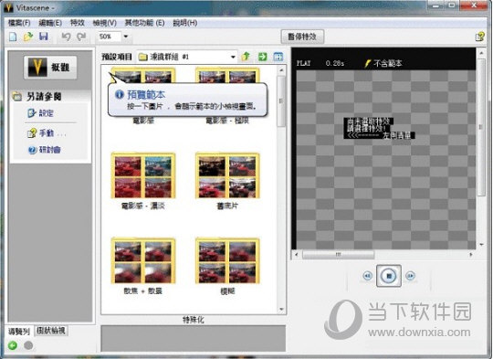This screenshot has height=359, width=493.
Task: Open the 檢視(V) menu
Action: click(x=104, y=23)
